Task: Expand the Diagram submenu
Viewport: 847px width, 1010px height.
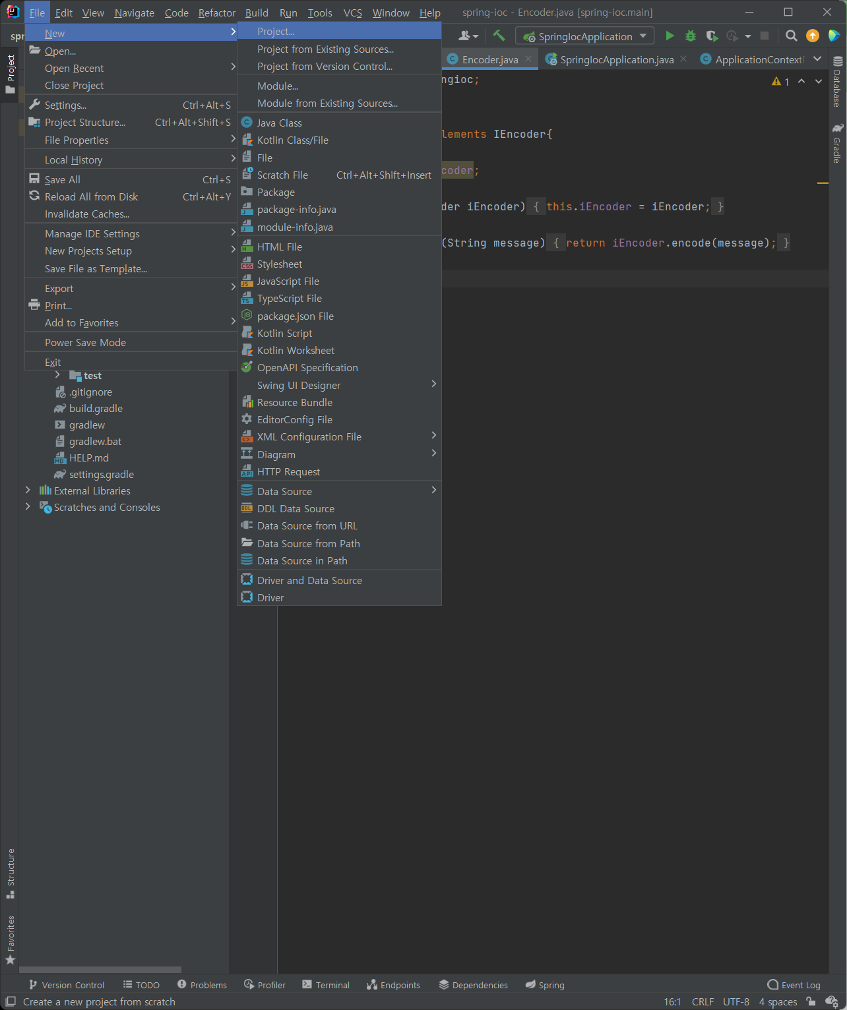Action: [339, 454]
